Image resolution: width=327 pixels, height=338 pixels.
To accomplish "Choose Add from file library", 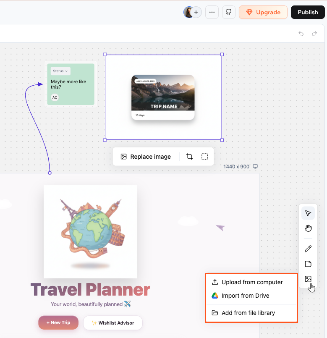I will [251, 313].
